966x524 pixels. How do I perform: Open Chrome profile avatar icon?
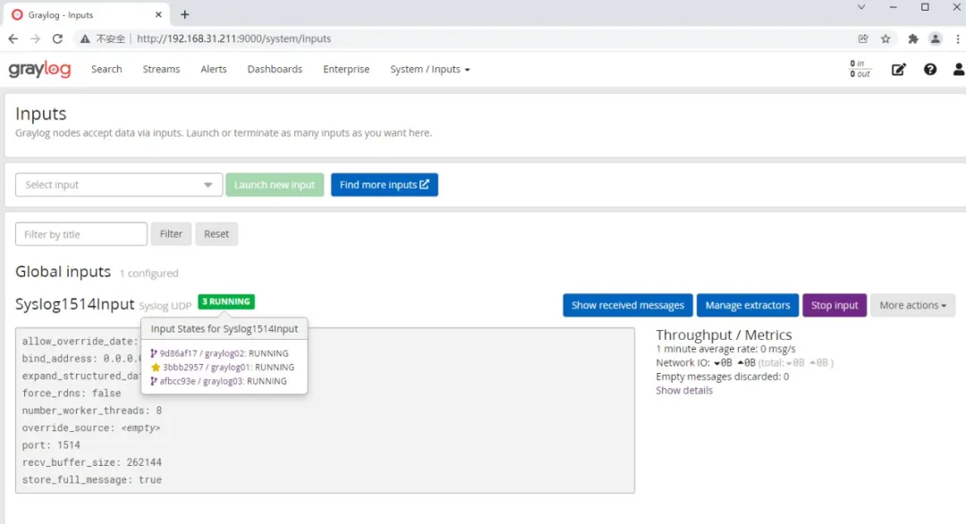click(936, 38)
